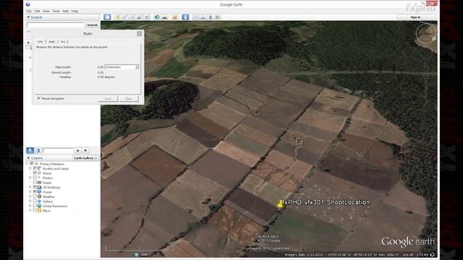Click the blue Ruler toolbar icon
The height and width of the screenshot is (260, 463).
pyautogui.click(x=185, y=17)
